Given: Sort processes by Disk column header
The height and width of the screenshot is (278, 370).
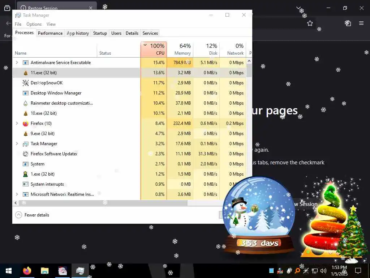Looking at the screenshot, I should pyautogui.click(x=206, y=50).
